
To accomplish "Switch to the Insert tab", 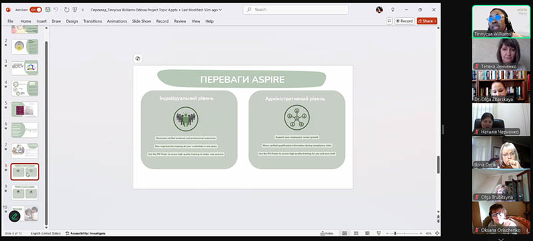I will 41,21.
